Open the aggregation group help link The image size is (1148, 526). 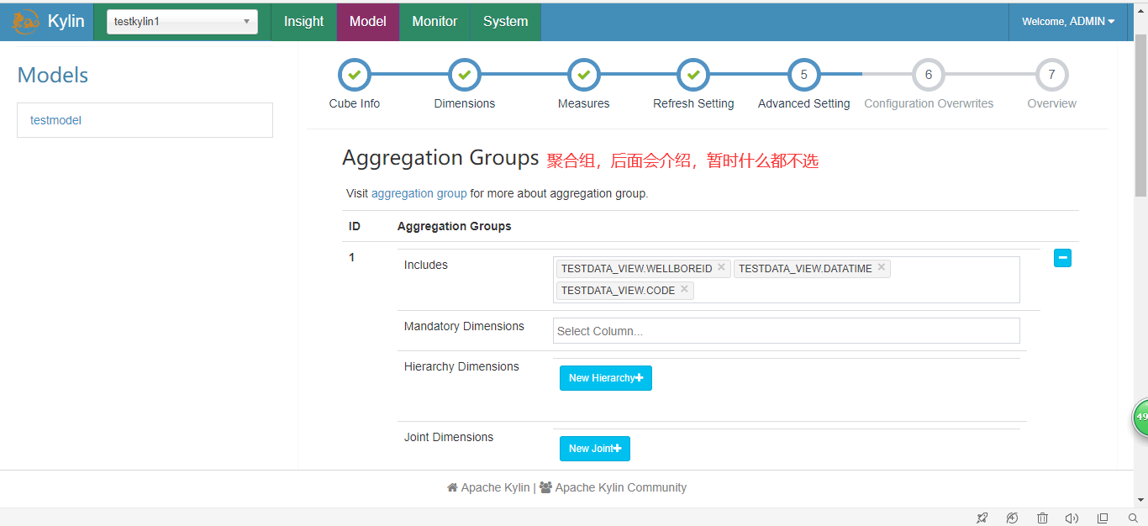pos(419,193)
